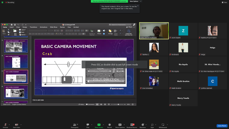Image resolution: width=229 pixels, height=129 pixels.
Task: Open the Acrobat ribbon tab
Action: pyautogui.click(x=76, y=27)
